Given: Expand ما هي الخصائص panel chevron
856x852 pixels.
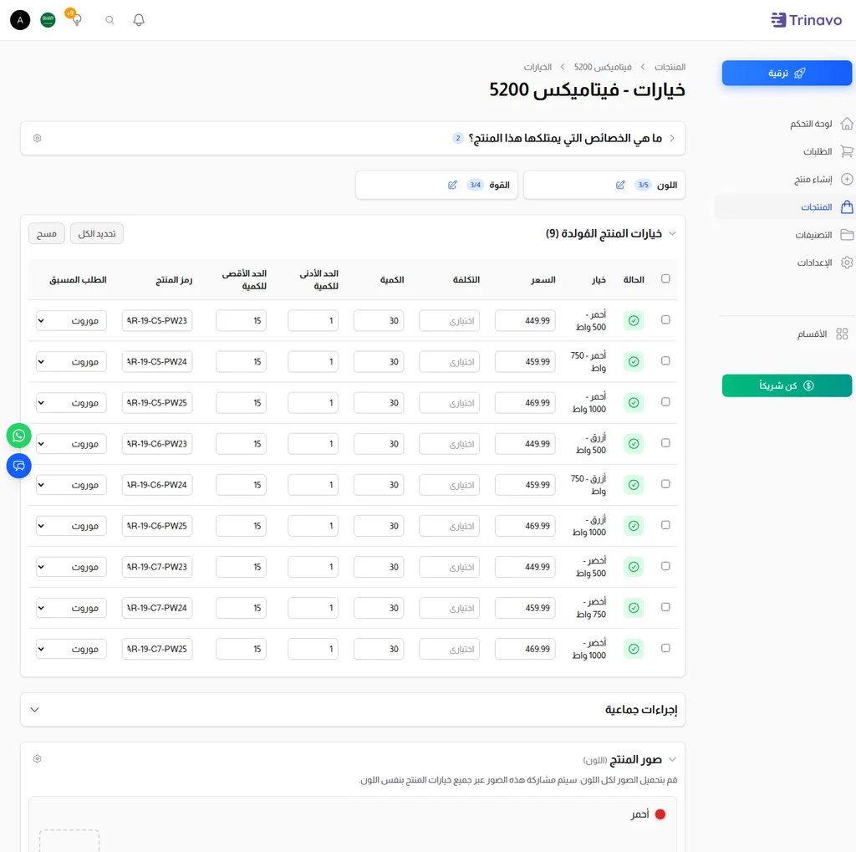Looking at the screenshot, I should [672, 138].
